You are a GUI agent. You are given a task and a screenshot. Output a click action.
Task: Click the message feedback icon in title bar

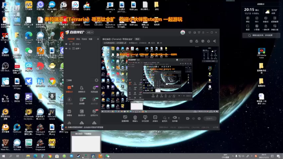tap(190, 33)
